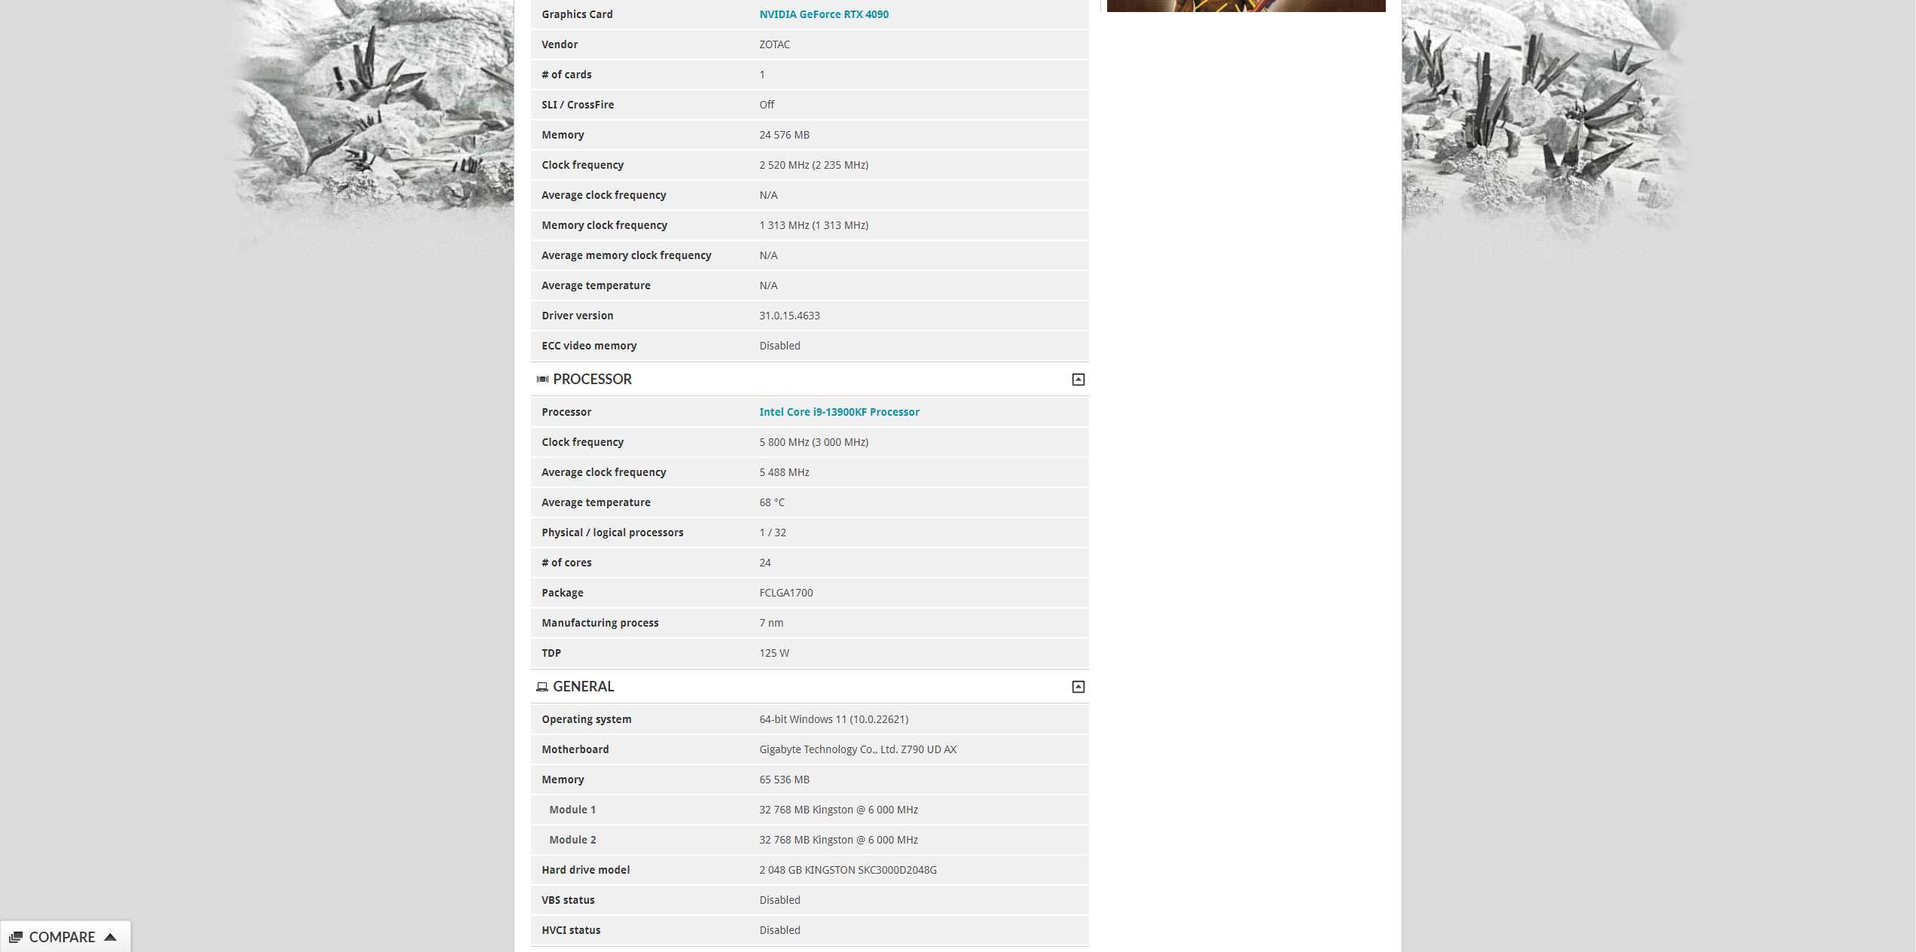Select the Vendor value ZOTAC
This screenshot has width=1916, height=952.
coord(774,44)
